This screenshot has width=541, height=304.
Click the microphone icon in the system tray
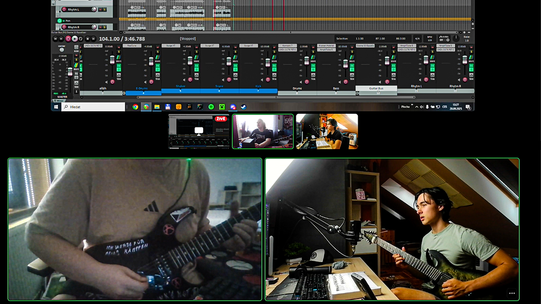tap(427, 107)
